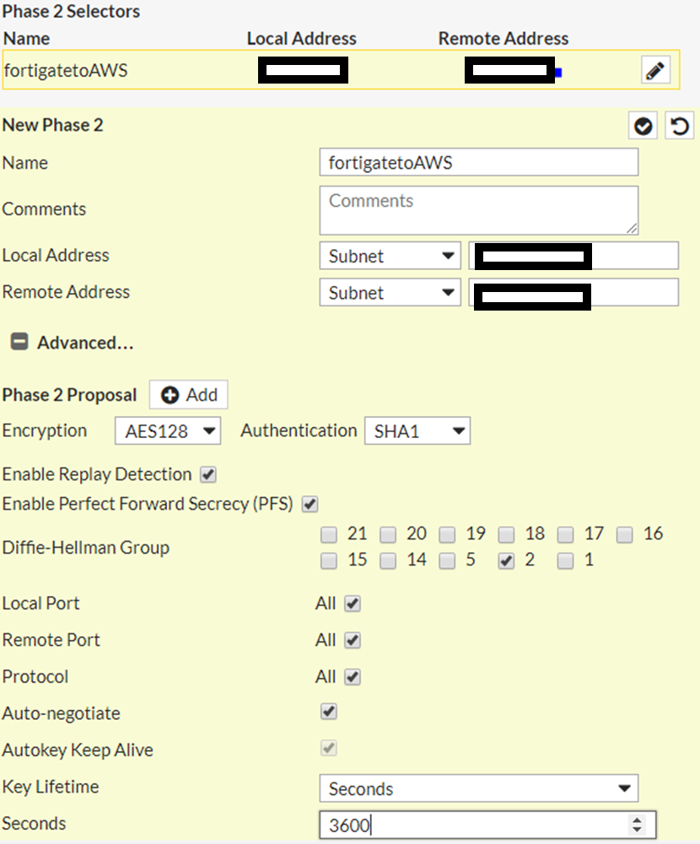Check Diffie-Hellman Group 21 box

tap(329, 534)
